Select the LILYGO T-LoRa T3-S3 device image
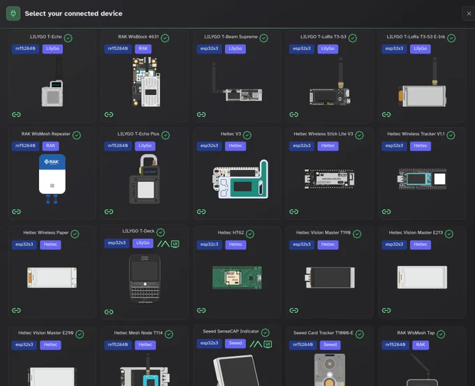 (330, 81)
